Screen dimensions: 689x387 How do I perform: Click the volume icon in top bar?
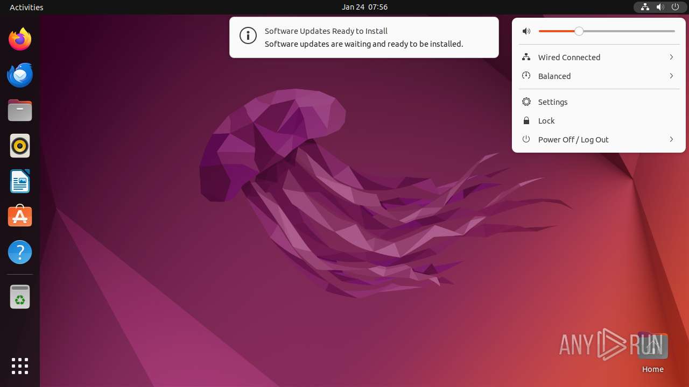pos(660,7)
